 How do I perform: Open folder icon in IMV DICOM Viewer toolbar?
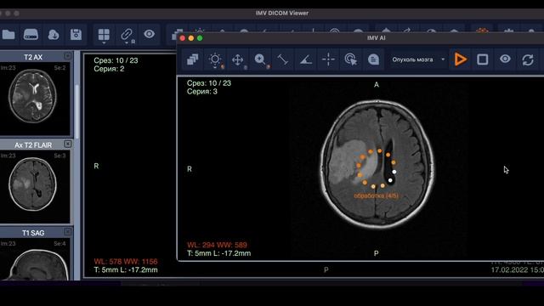[8, 34]
